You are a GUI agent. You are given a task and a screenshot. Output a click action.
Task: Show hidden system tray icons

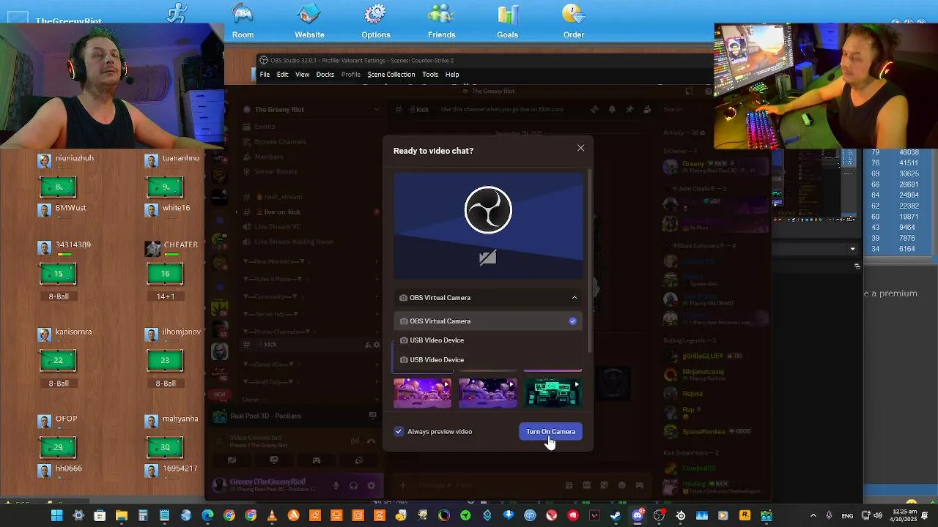point(813,515)
